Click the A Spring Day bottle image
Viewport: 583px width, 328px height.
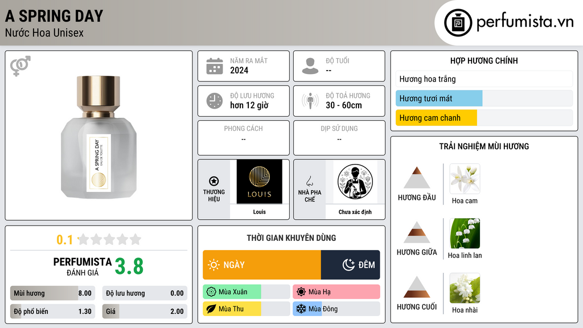(98, 137)
